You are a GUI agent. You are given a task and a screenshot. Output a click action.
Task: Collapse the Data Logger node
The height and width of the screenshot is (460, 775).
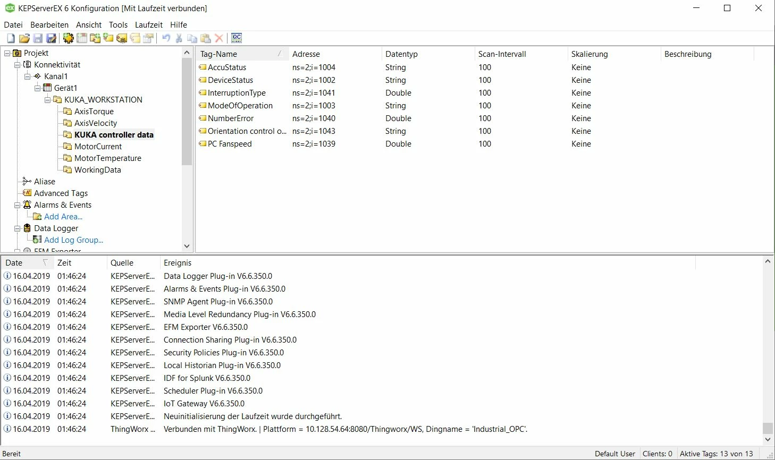pos(17,228)
